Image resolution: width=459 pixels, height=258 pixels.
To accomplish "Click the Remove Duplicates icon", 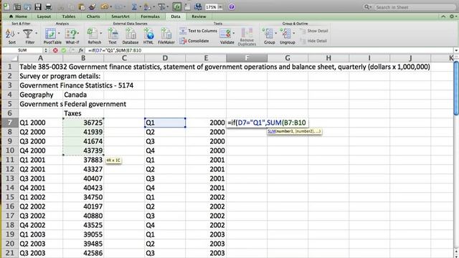I will [x=247, y=34].
